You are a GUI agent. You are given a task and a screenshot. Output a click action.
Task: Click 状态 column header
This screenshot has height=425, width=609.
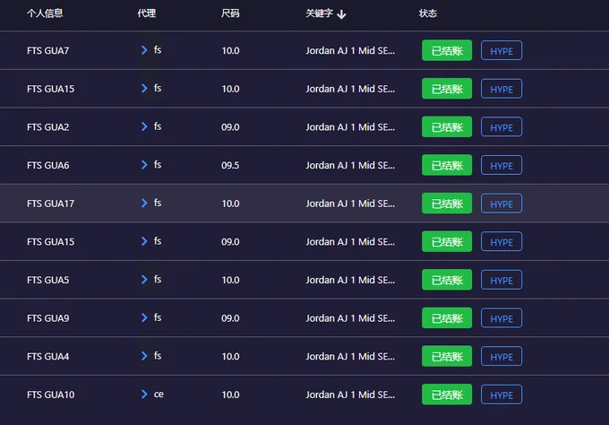click(428, 13)
